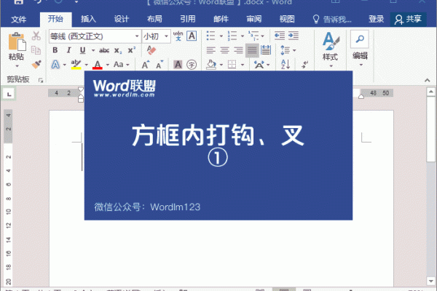Increase font size
The width and height of the screenshot is (437, 291).
[146, 65]
